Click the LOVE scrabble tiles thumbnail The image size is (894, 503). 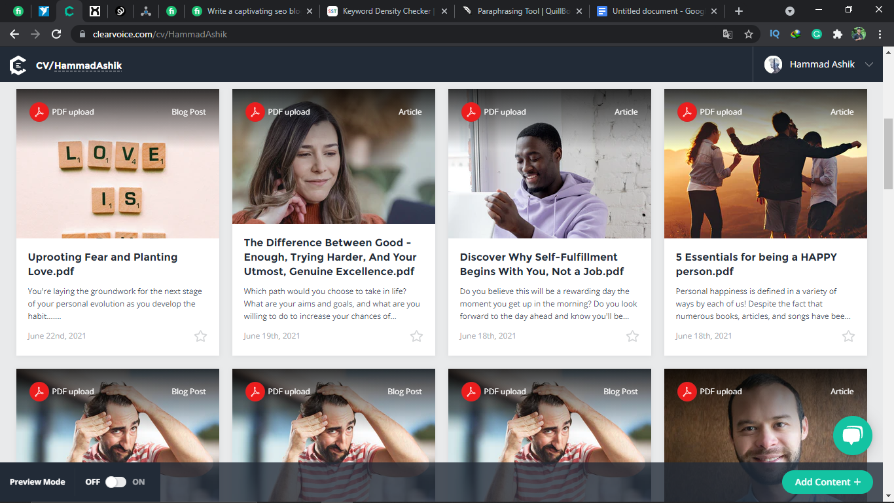coord(118,163)
